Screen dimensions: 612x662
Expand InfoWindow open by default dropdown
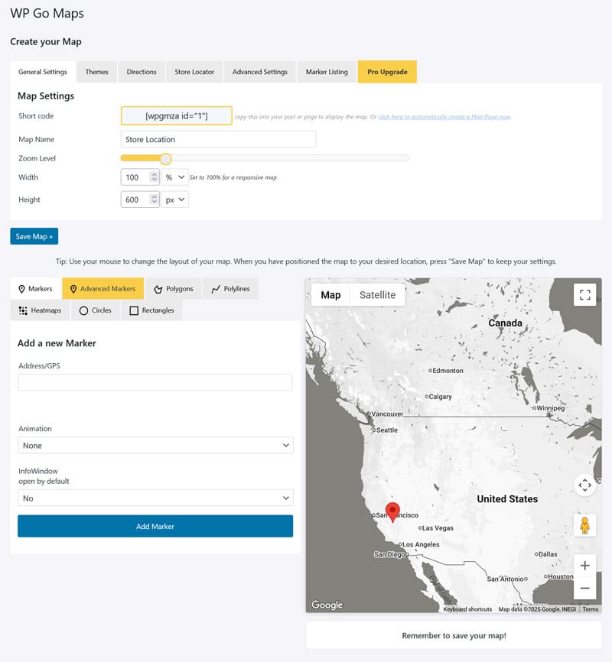pos(155,498)
